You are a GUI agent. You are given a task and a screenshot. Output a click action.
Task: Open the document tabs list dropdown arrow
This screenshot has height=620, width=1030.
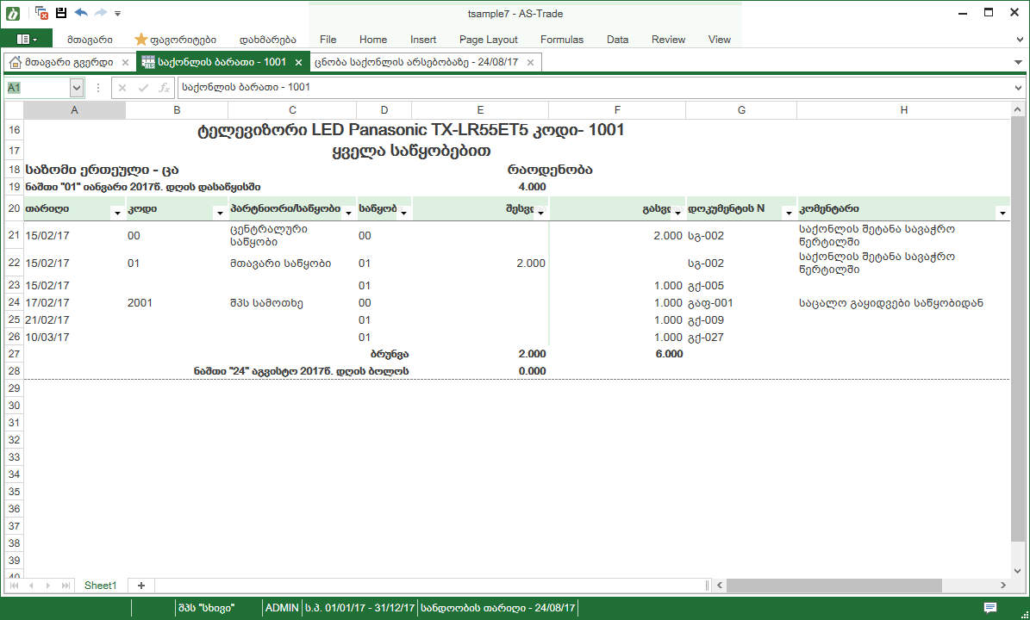pyautogui.click(x=1018, y=62)
